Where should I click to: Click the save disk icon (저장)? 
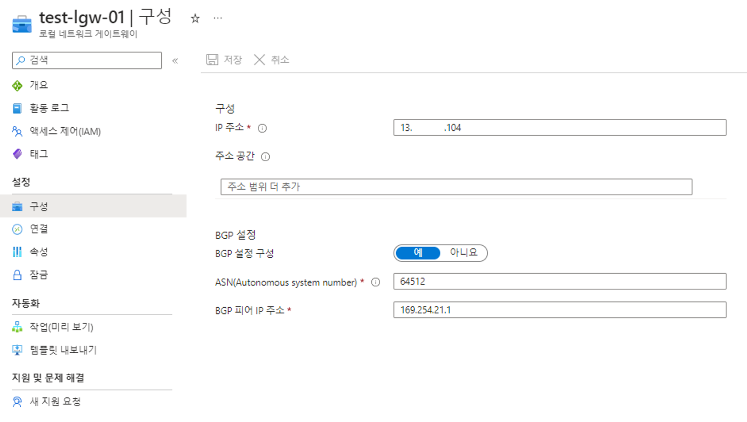213,60
